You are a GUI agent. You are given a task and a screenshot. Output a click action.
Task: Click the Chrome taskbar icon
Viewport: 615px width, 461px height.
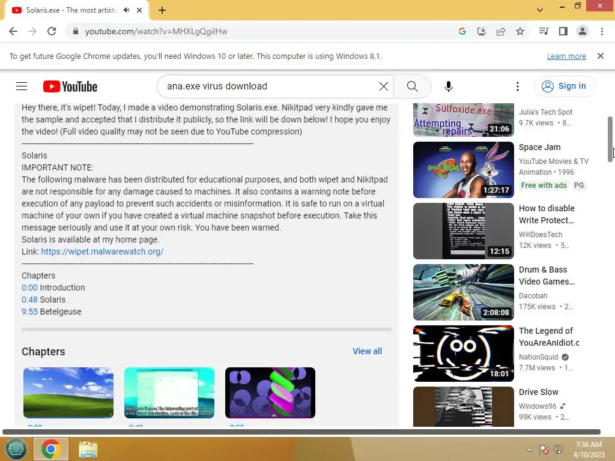(x=51, y=449)
